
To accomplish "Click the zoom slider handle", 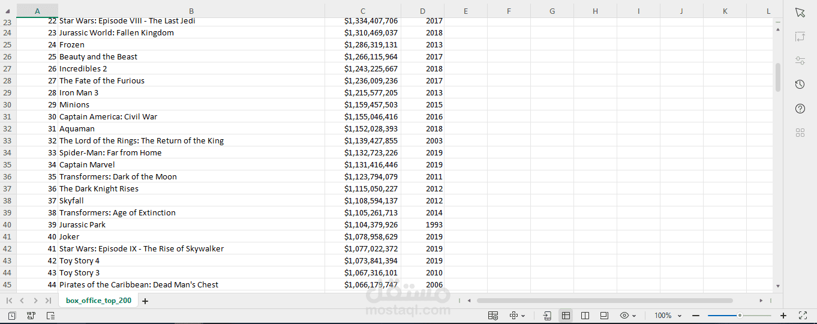I will click(740, 316).
